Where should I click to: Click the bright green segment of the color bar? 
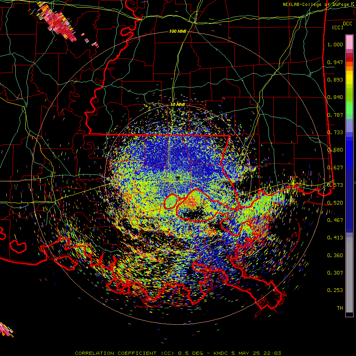tap(349, 108)
